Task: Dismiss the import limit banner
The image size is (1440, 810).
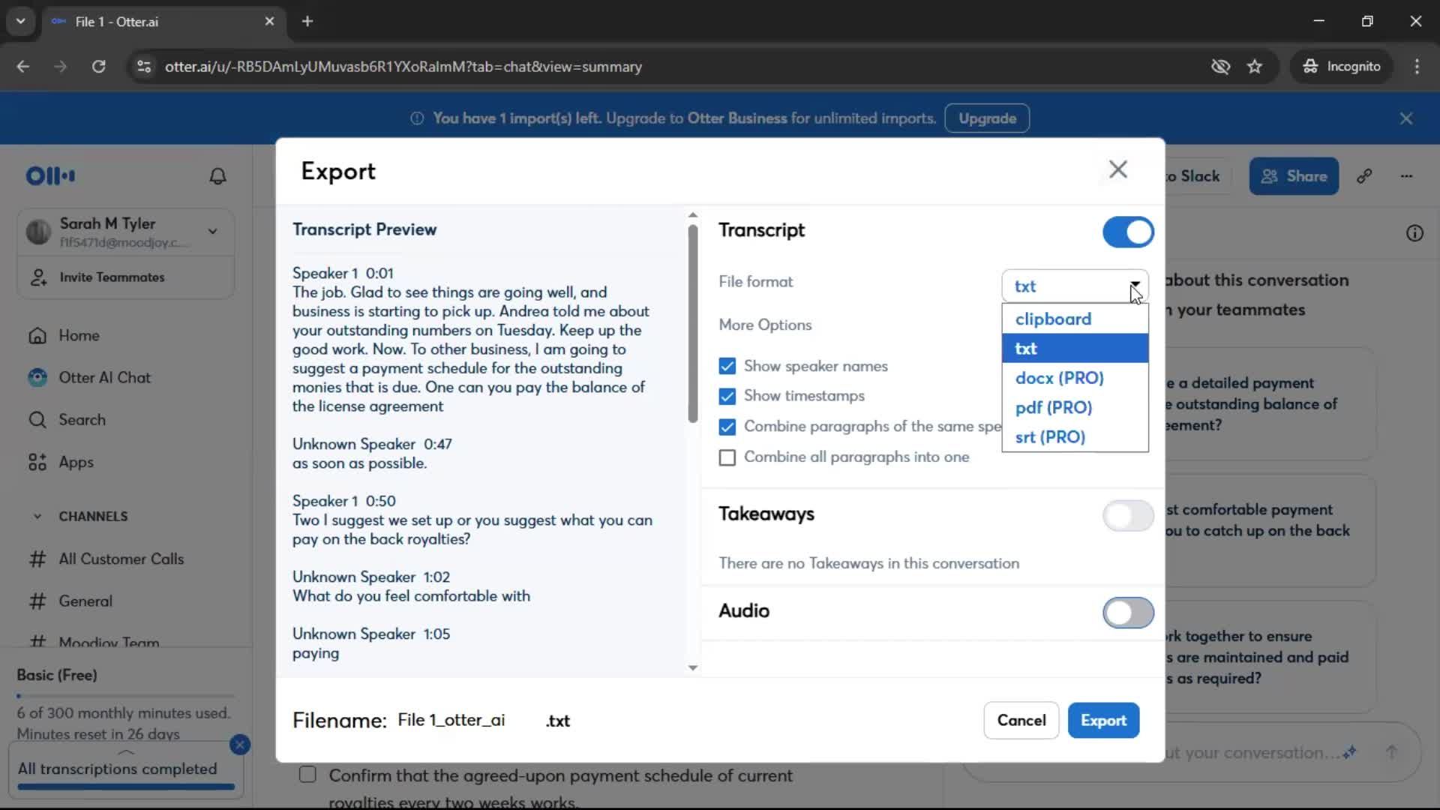Action: 1406,118
